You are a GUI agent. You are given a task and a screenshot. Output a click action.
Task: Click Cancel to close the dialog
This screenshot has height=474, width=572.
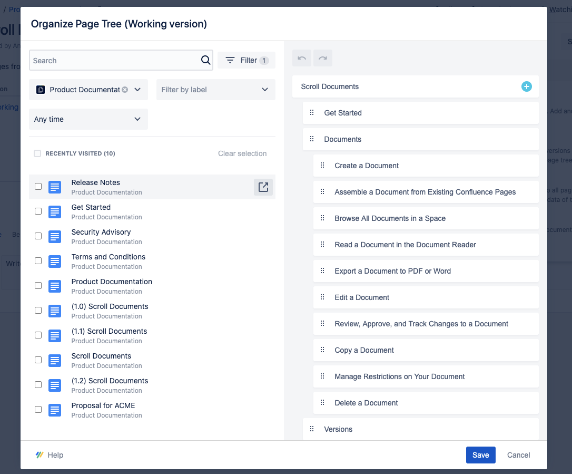pos(518,455)
